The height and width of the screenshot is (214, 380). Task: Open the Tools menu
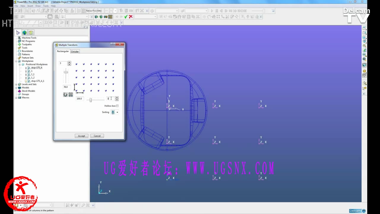[x=46, y=6]
